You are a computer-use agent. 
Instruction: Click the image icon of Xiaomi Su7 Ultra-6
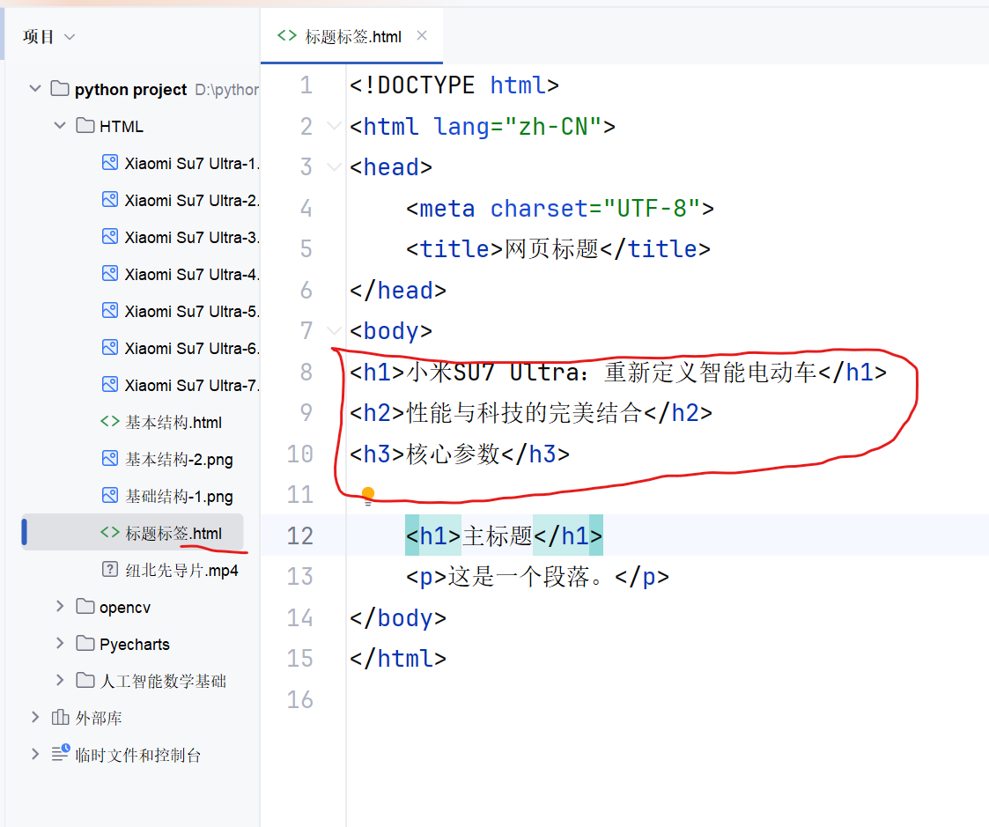pos(110,348)
